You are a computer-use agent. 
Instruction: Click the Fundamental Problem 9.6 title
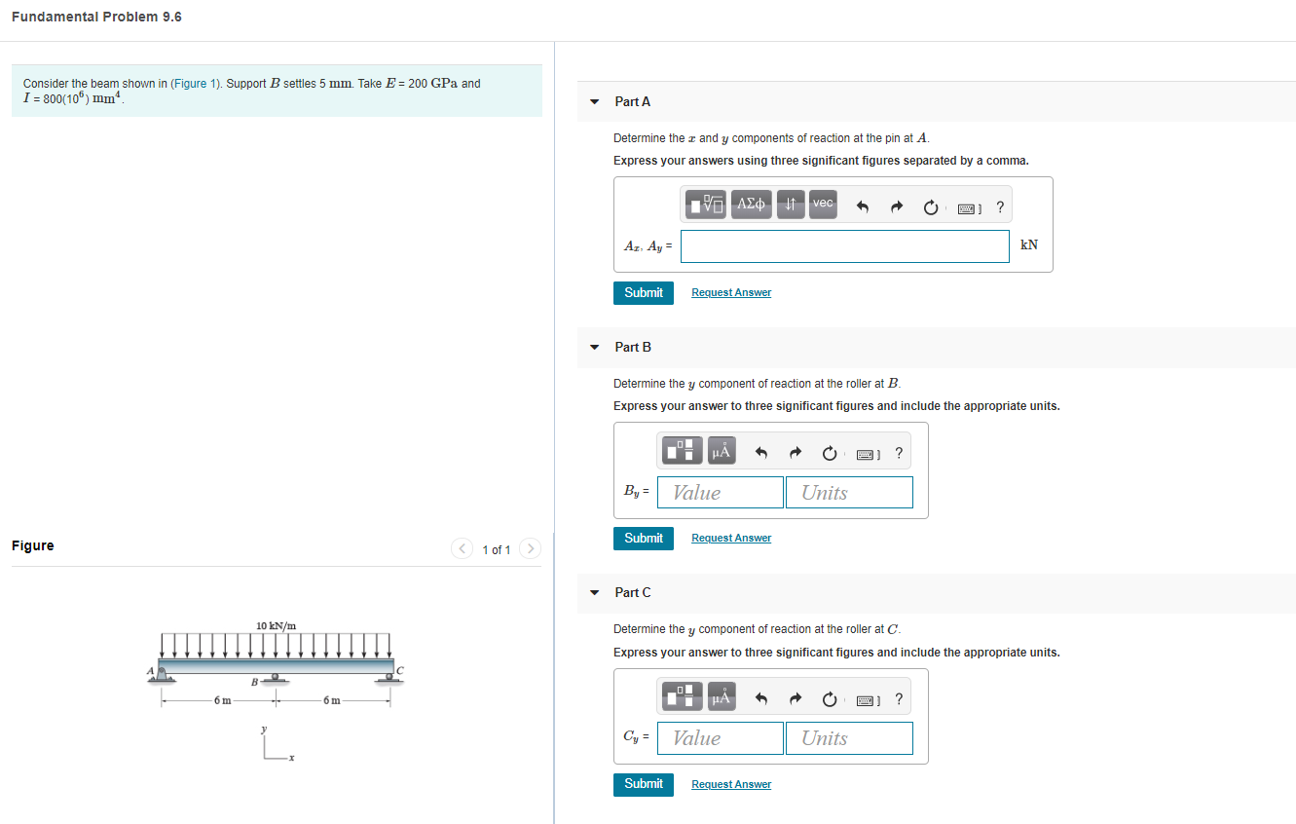(96, 17)
